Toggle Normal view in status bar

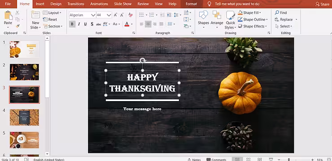pos(237,159)
